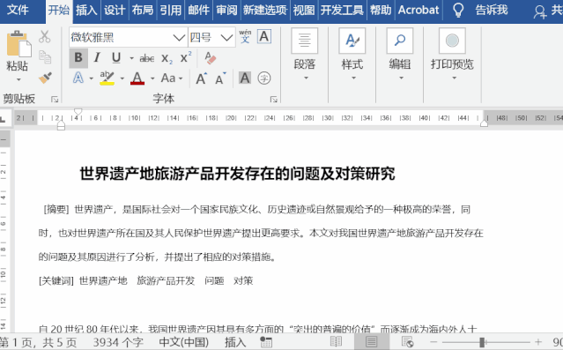This screenshot has width=563, height=350.
Task: Cut selection with the scissors icon
Action: pyautogui.click(x=45, y=37)
